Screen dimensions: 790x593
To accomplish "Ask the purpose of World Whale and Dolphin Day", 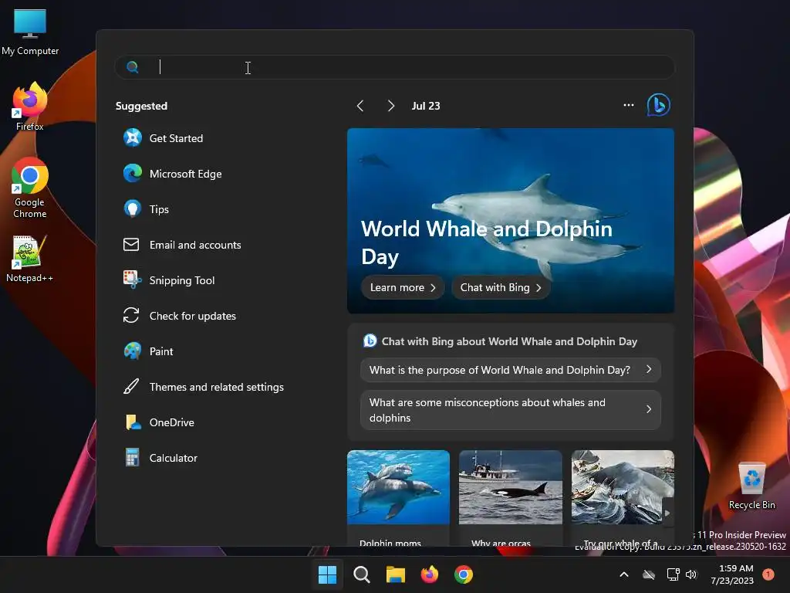I will (511, 370).
